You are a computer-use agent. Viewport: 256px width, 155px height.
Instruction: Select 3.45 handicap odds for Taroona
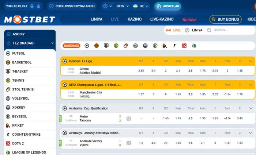(240, 119)
